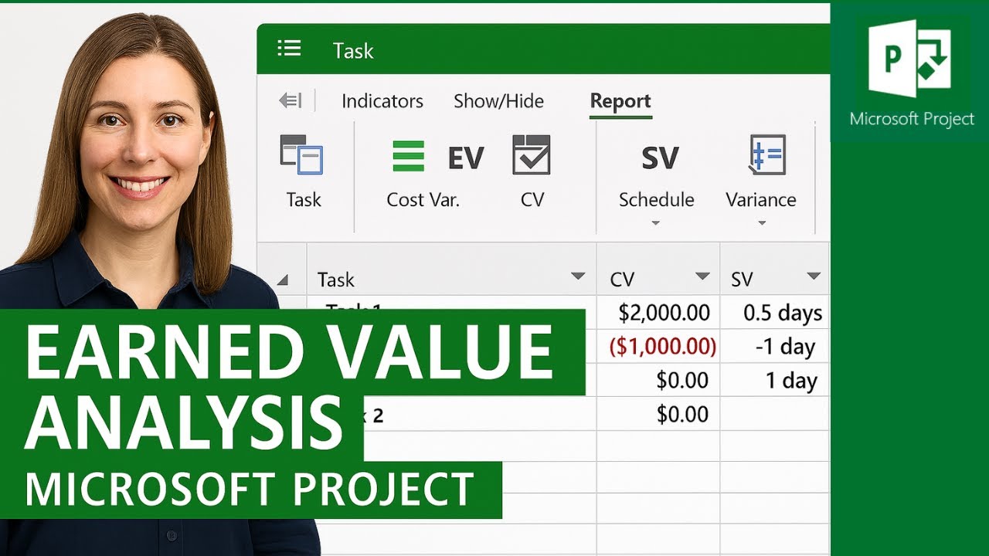Open the list menu icon beside Task
The width and height of the screenshot is (989, 556).
tap(289, 49)
